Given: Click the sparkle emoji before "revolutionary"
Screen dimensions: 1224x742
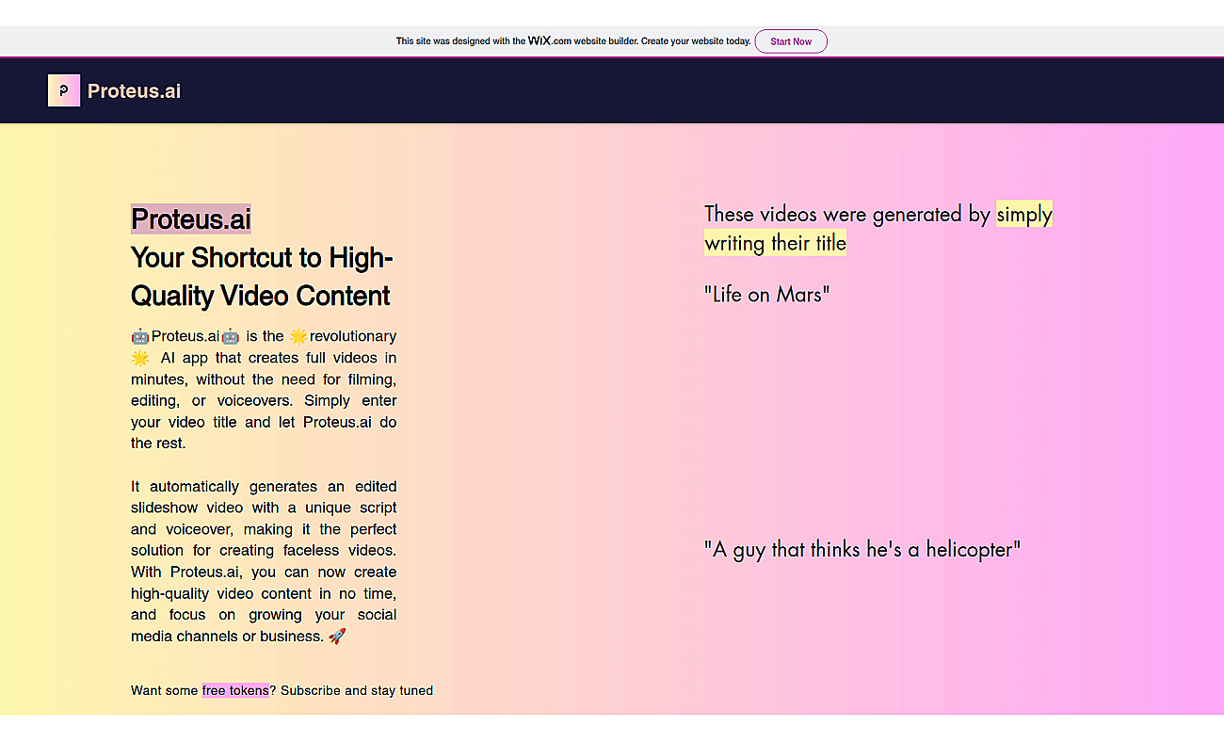Looking at the screenshot, I should point(298,336).
